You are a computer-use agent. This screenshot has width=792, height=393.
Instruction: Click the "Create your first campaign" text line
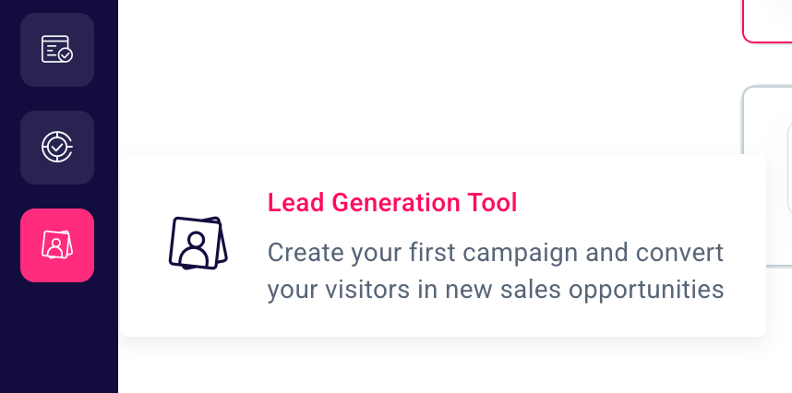tap(496, 252)
